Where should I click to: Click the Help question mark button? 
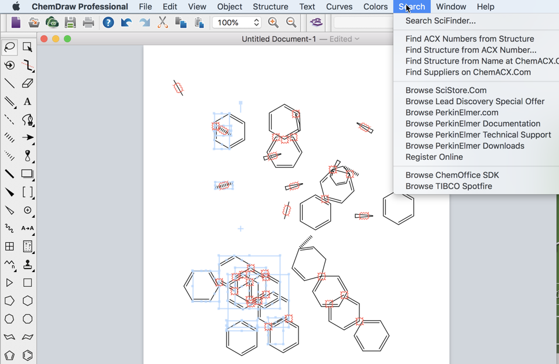tap(109, 22)
